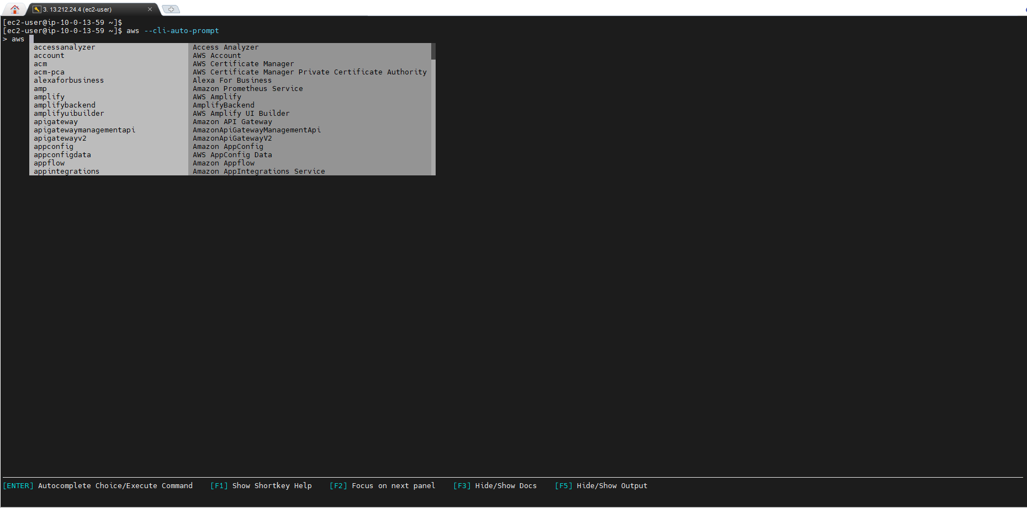Click the Amazon AppConfig description
This screenshot has height=508, width=1027.
[227, 147]
